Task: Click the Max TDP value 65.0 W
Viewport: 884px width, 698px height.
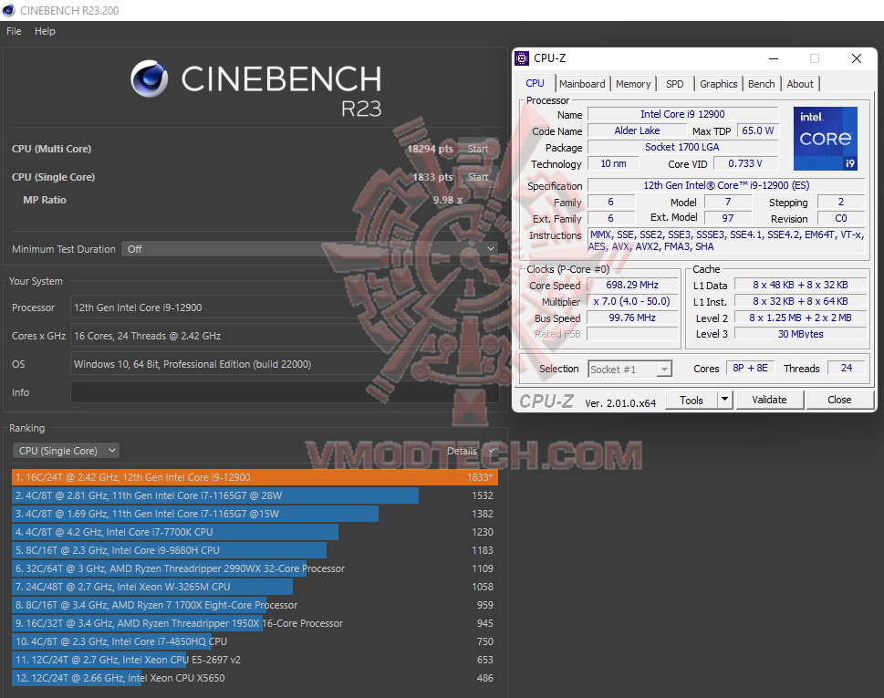Action: click(758, 130)
